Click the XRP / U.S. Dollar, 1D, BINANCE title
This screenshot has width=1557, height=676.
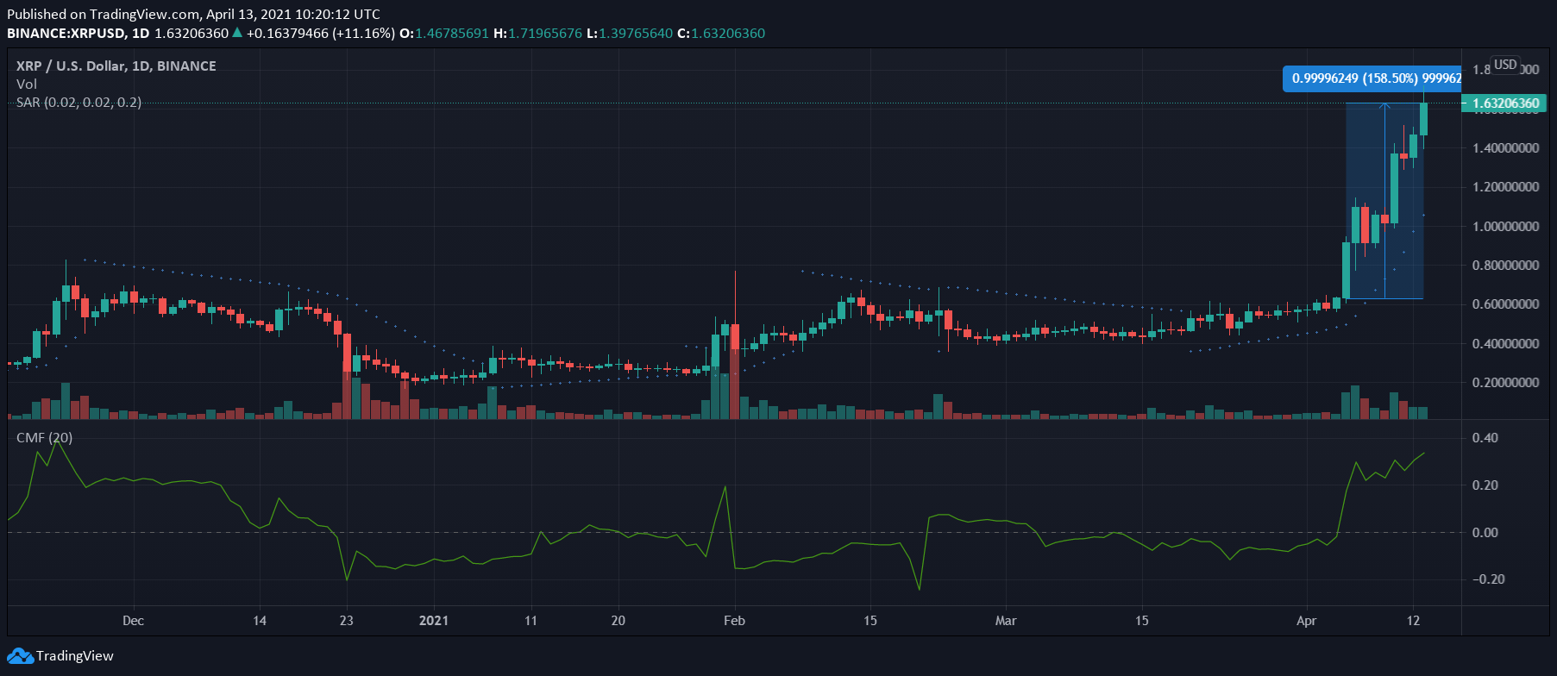click(116, 66)
